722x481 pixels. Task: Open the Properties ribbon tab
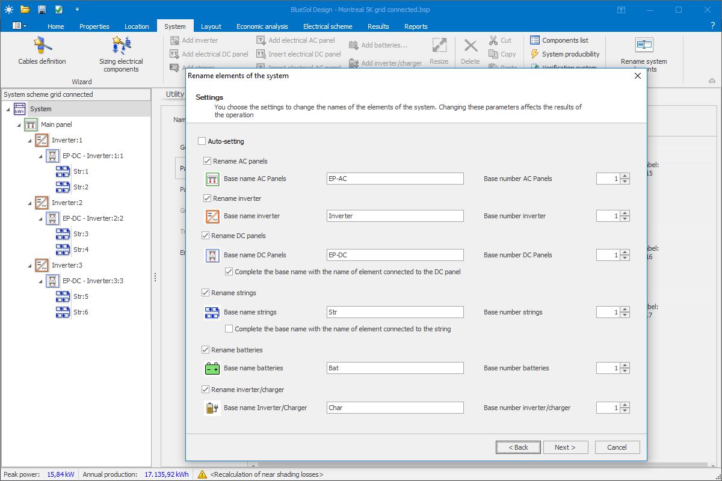[x=94, y=26]
